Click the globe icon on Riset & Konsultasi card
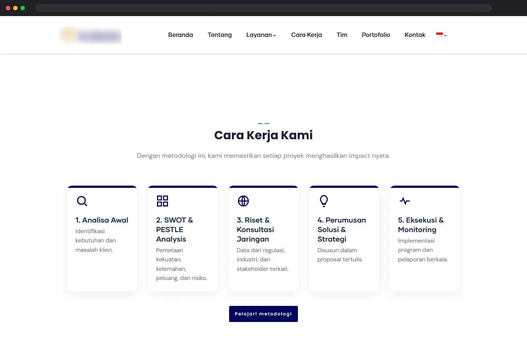527x345 pixels. [x=243, y=201]
